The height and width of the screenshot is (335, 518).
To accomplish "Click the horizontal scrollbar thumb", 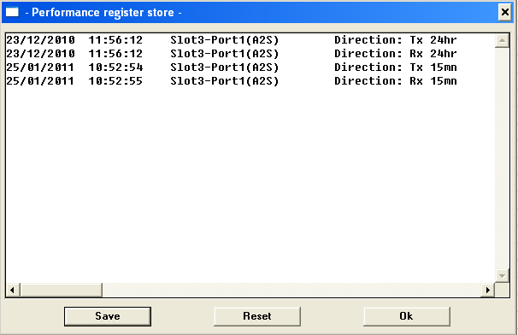I will 61,290.
